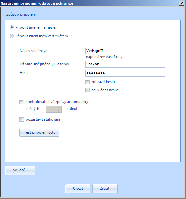
Task: Close the dialog with the X icon
Action: tap(182, 3)
